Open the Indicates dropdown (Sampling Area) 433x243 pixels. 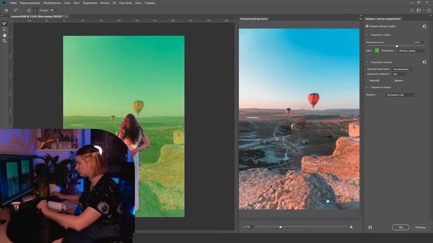412,51
